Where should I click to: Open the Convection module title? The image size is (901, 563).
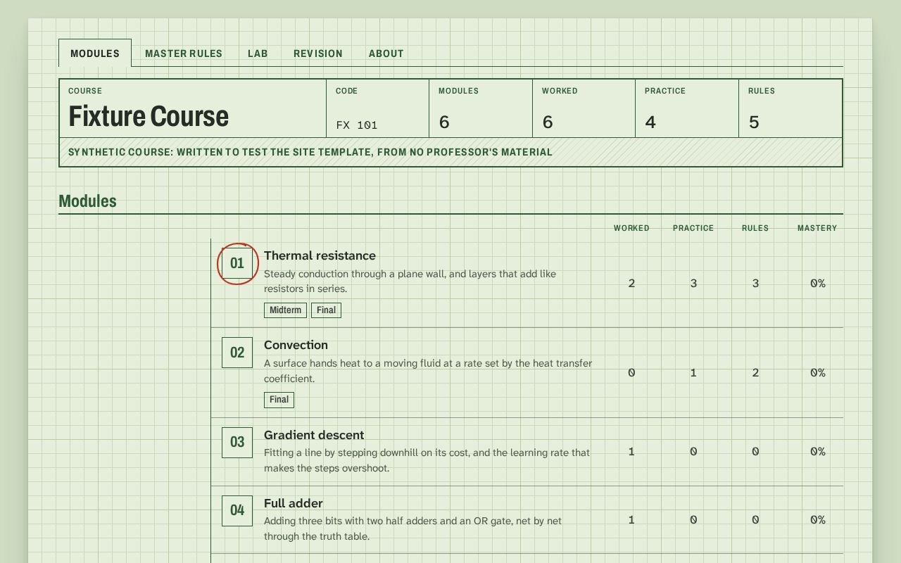[296, 345]
